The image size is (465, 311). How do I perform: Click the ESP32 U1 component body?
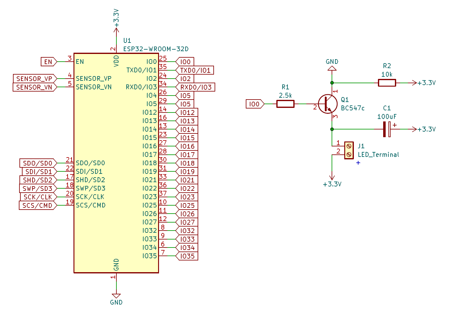(x=116, y=163)
